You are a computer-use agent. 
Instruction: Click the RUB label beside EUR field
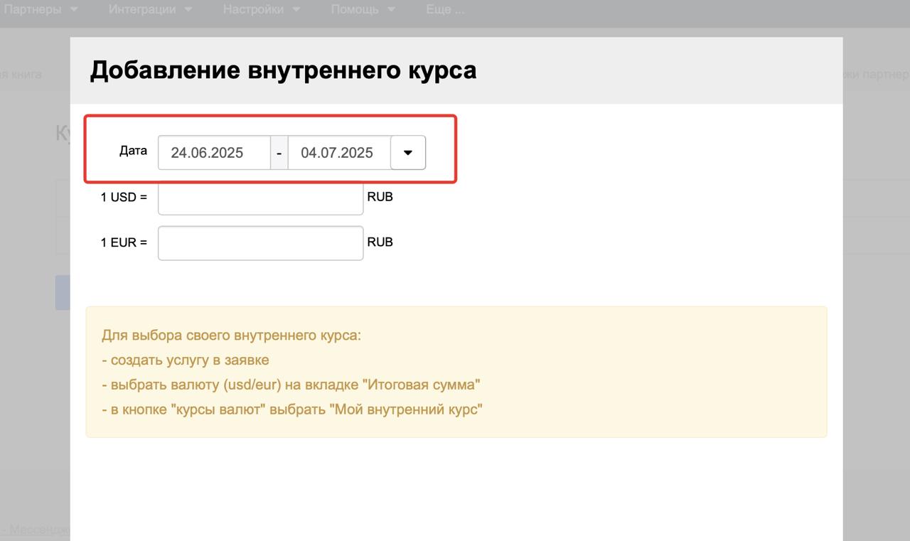380,242
